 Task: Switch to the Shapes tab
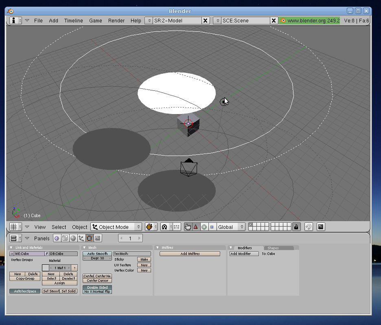coord(273,248)
